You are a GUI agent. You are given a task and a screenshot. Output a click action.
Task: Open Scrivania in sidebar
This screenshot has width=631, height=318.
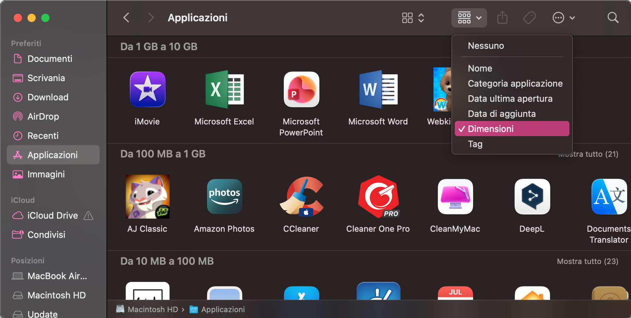[53, 78]
